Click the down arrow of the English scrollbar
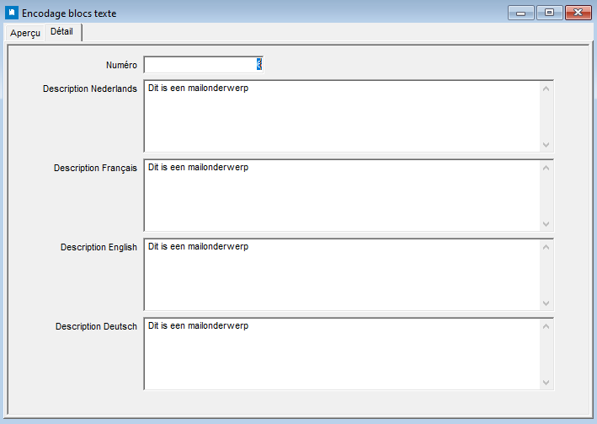The image size is (597, 424). [x=546, y=303]
